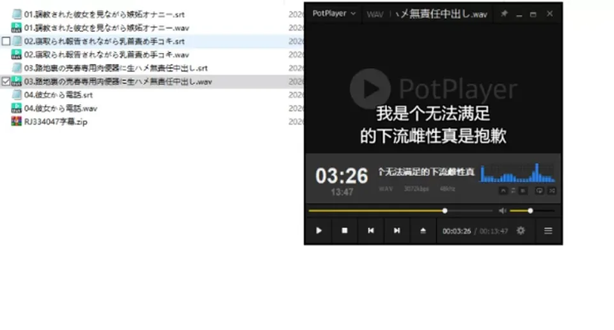Select the RJ334047字幕.zip archive
Image resolution: width=614 pixels, height=330 pixels.
(56, 122)
